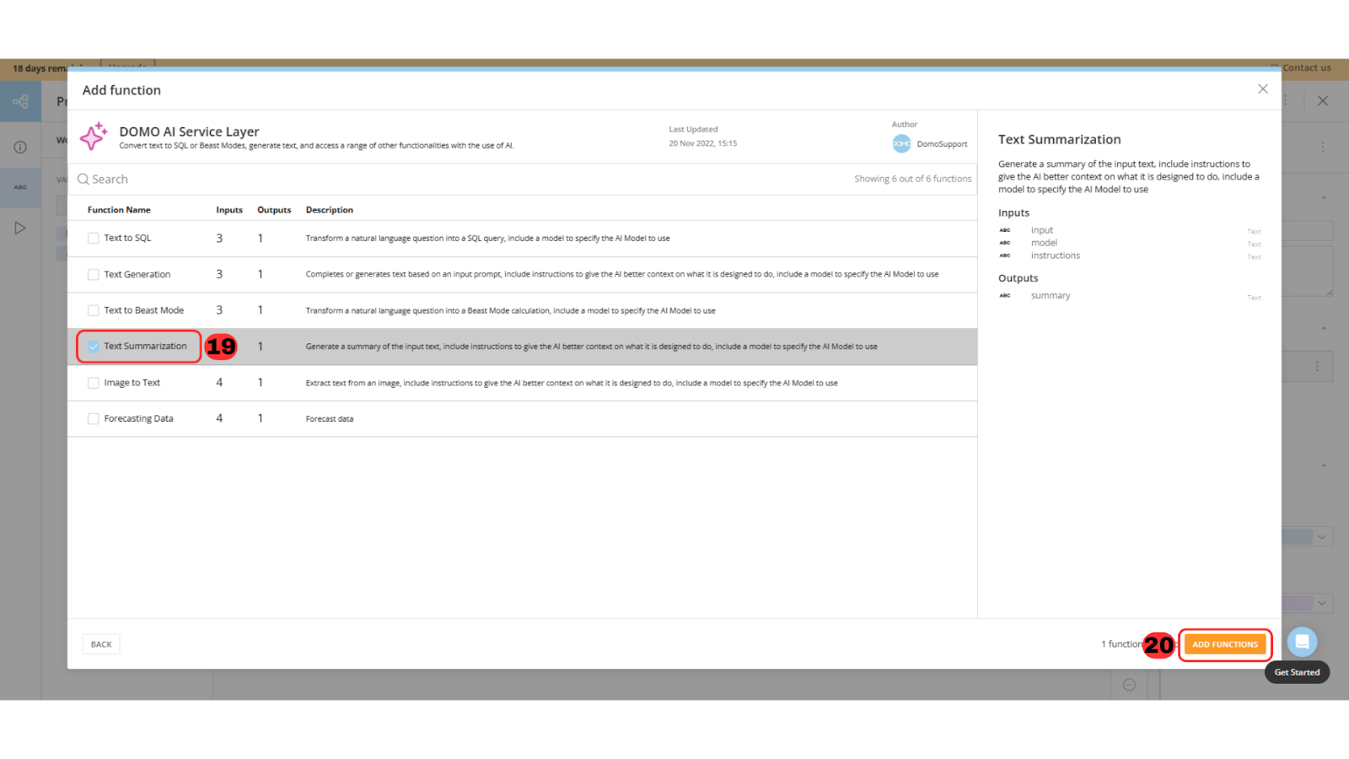Click the 'summary' entry under Outputs
This screenshot has height=759, width=1349.
tap(1051, 296)
